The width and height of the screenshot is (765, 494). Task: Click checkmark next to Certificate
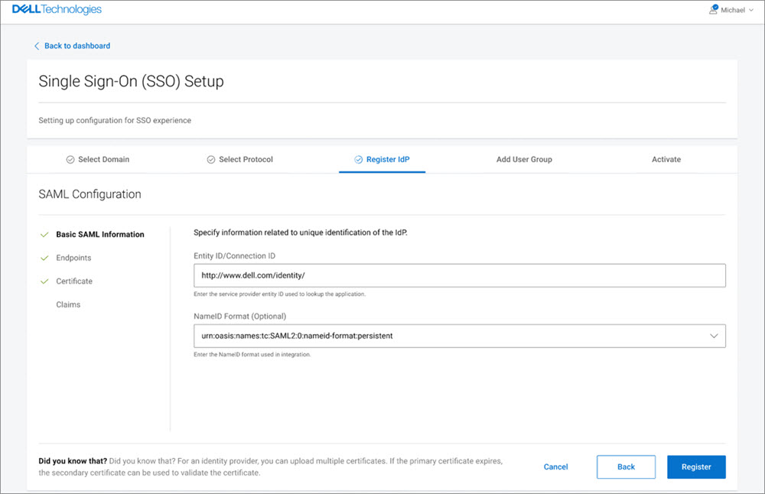point(44,281)
